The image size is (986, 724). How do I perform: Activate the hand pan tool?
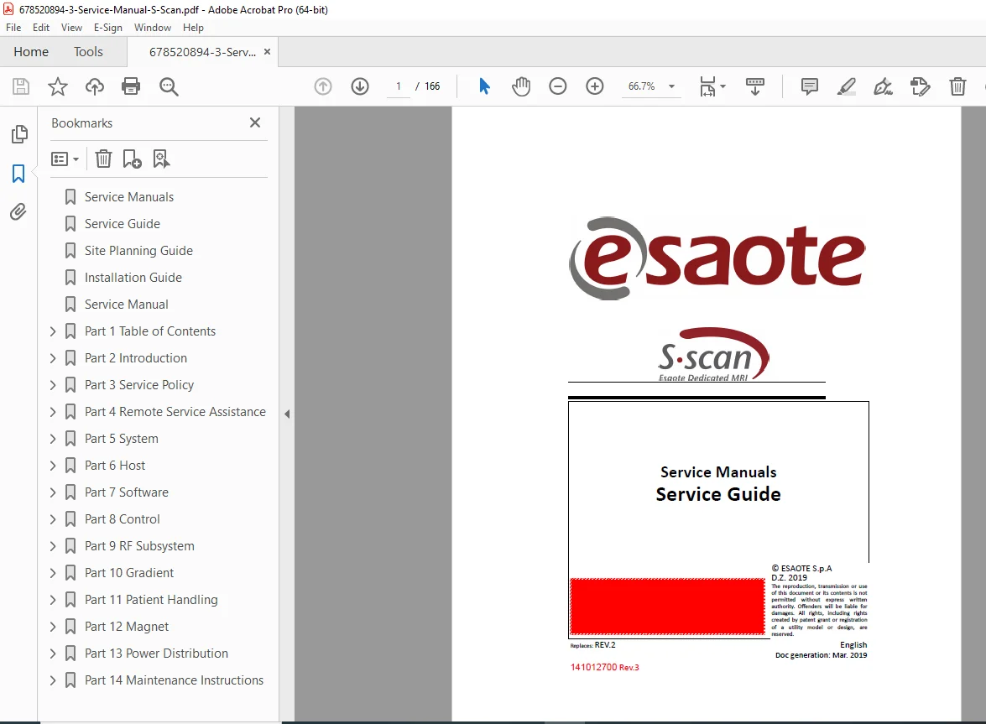pos(520,86)
